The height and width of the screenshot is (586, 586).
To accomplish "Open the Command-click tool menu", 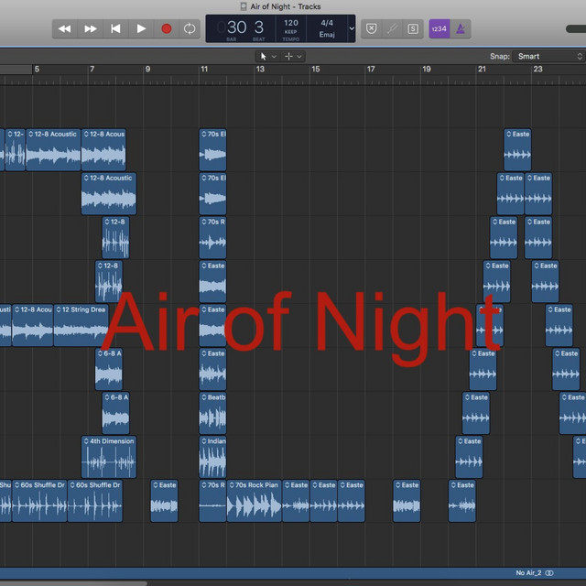I will point(294,56).
